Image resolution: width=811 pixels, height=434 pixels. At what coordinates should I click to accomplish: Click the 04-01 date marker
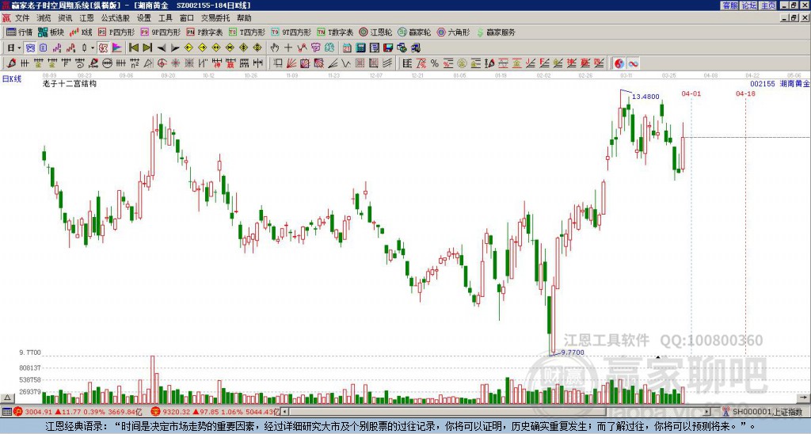[691, 93]
